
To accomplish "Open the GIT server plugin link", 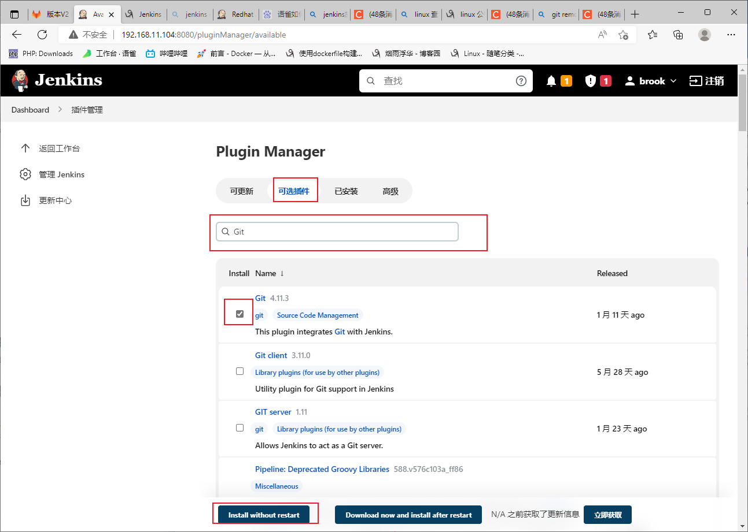I will [x=273, y=412].
